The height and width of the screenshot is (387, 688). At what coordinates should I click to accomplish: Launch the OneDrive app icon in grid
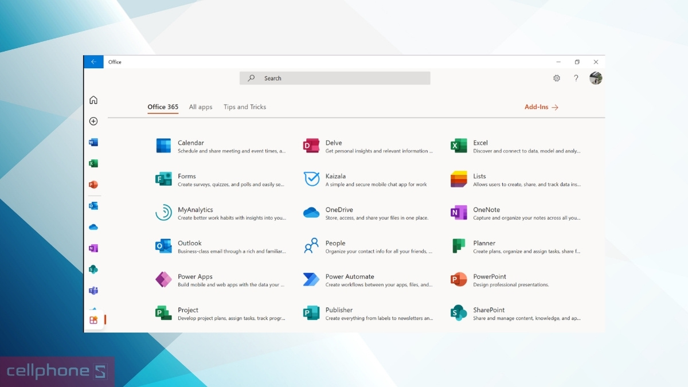[x=311, y=213]
